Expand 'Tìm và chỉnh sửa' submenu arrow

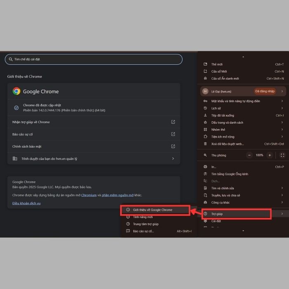coord(282,188)
